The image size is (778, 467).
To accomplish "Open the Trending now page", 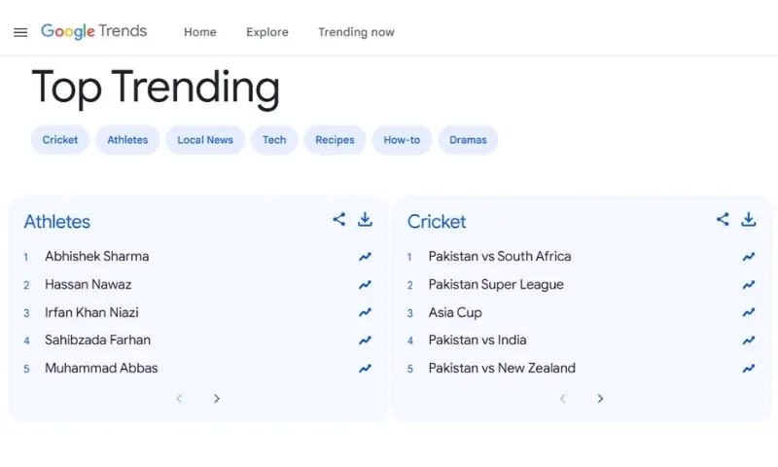I will point(356,32).
